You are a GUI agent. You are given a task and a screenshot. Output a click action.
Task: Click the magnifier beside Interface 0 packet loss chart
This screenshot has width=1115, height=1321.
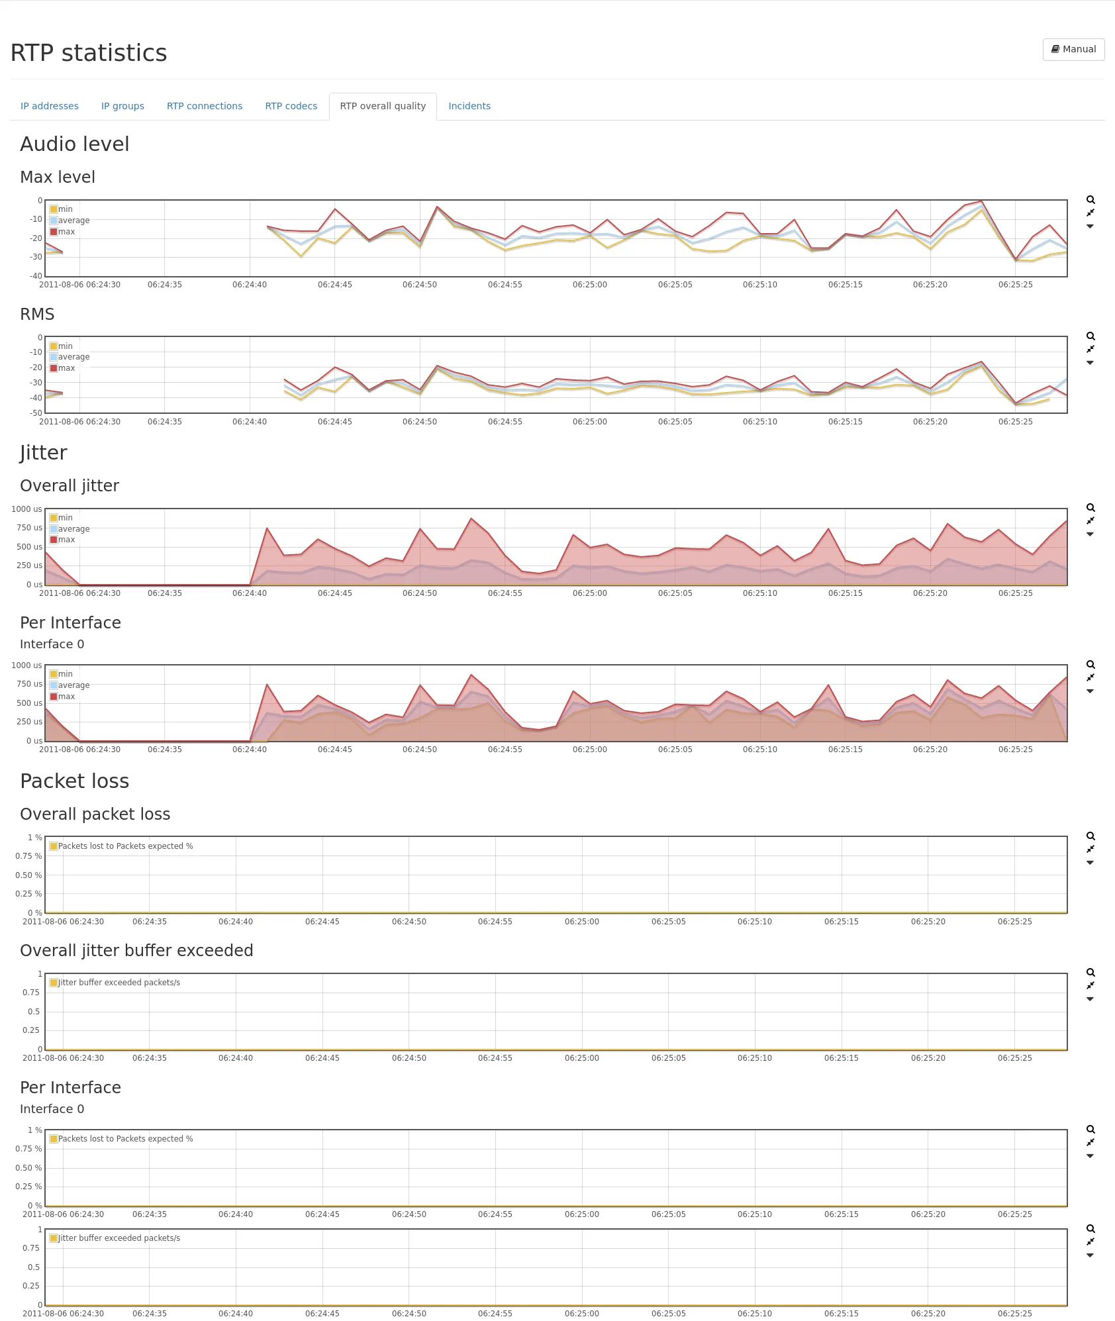point(1091,1130)
